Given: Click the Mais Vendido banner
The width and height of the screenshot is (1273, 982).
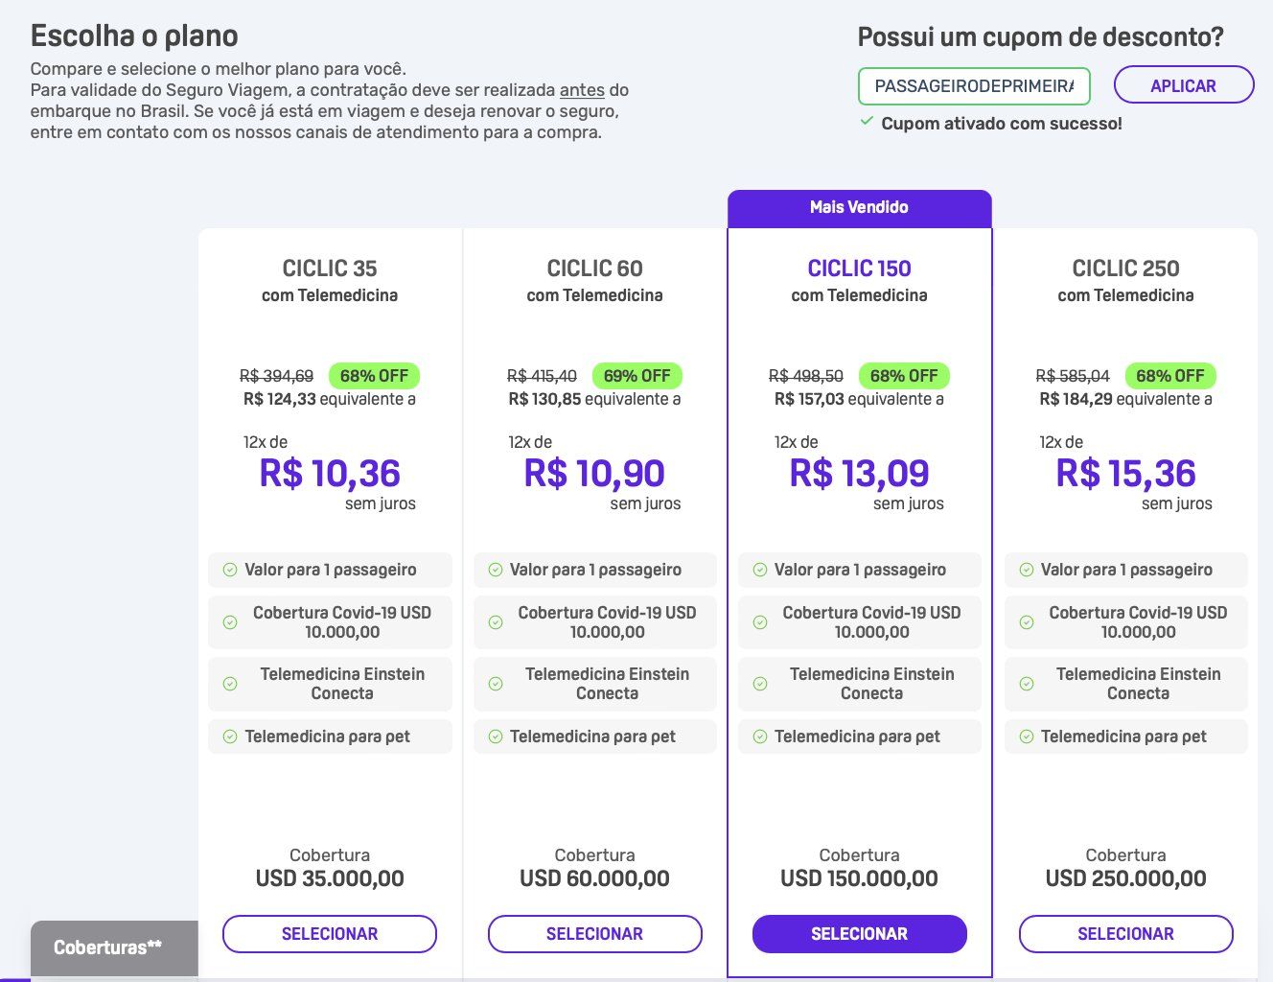Looking at the screenshot, I should tap(859, 207).
